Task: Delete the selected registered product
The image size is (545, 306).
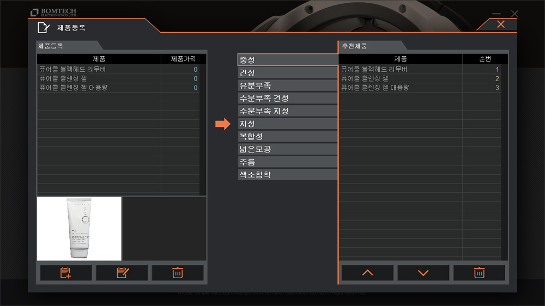Action: tap(178, 273)
